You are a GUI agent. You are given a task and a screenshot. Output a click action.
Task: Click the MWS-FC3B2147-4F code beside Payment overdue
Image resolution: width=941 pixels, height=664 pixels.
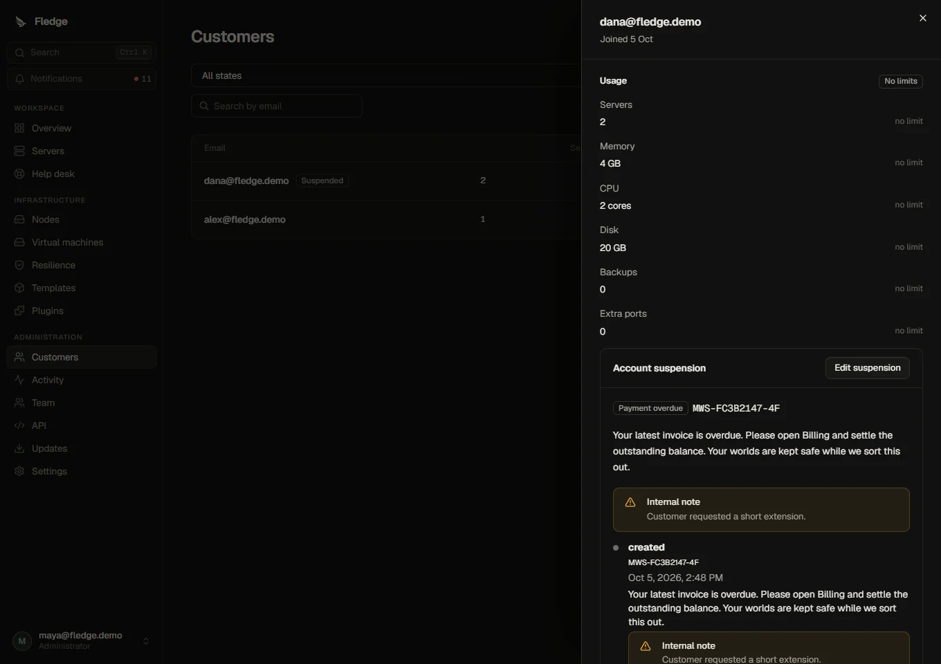pos(736,408)
